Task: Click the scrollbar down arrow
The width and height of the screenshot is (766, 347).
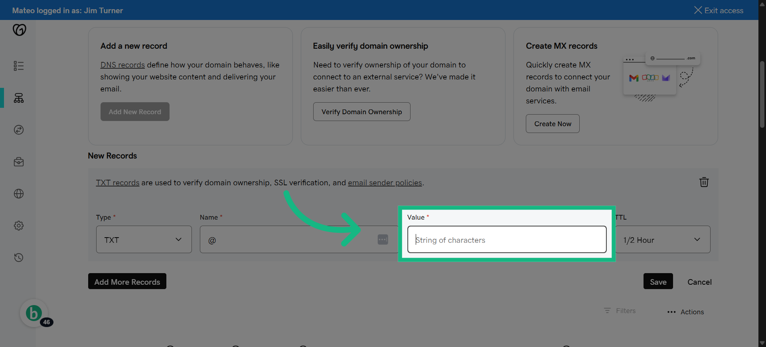Action: 762,343
